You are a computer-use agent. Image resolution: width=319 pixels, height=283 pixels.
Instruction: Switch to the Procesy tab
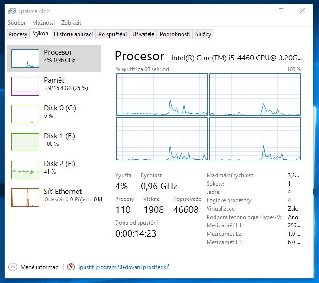point(18,34)
